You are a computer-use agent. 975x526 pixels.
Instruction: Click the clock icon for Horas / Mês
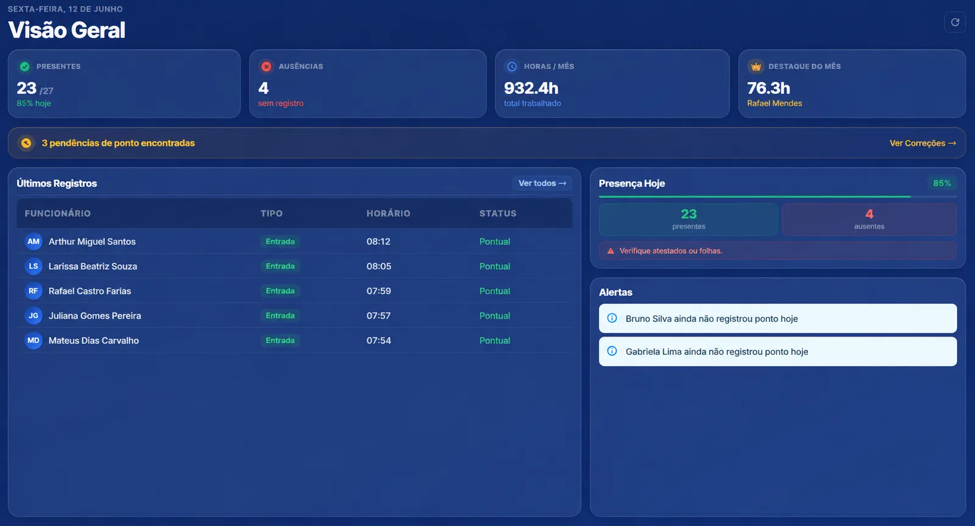(x=512, y=66)
